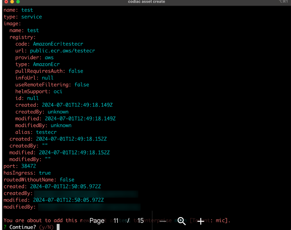The height and width of the screenshot is (230, 291).
Task: Click the port value 38472
Action: [29, 166]
